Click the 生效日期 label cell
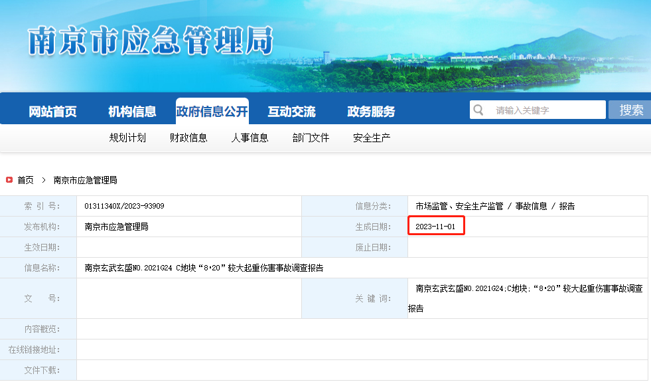The width and height of the screenshot is (651, 386). [38, 247]
